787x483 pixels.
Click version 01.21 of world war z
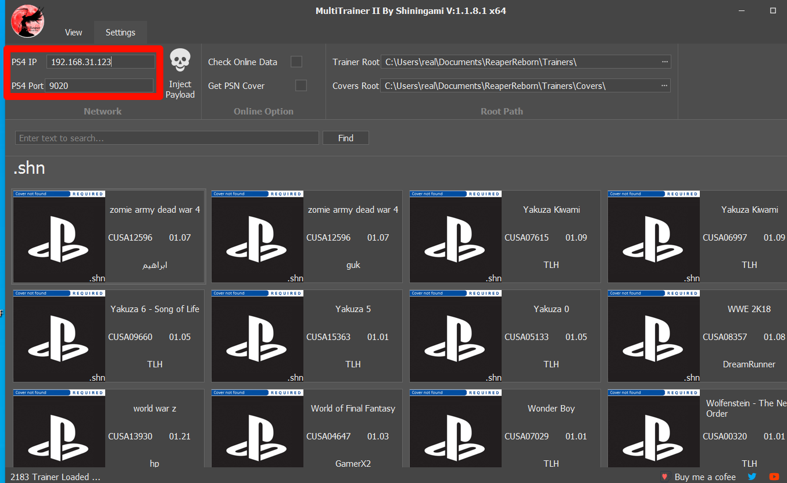180,436
